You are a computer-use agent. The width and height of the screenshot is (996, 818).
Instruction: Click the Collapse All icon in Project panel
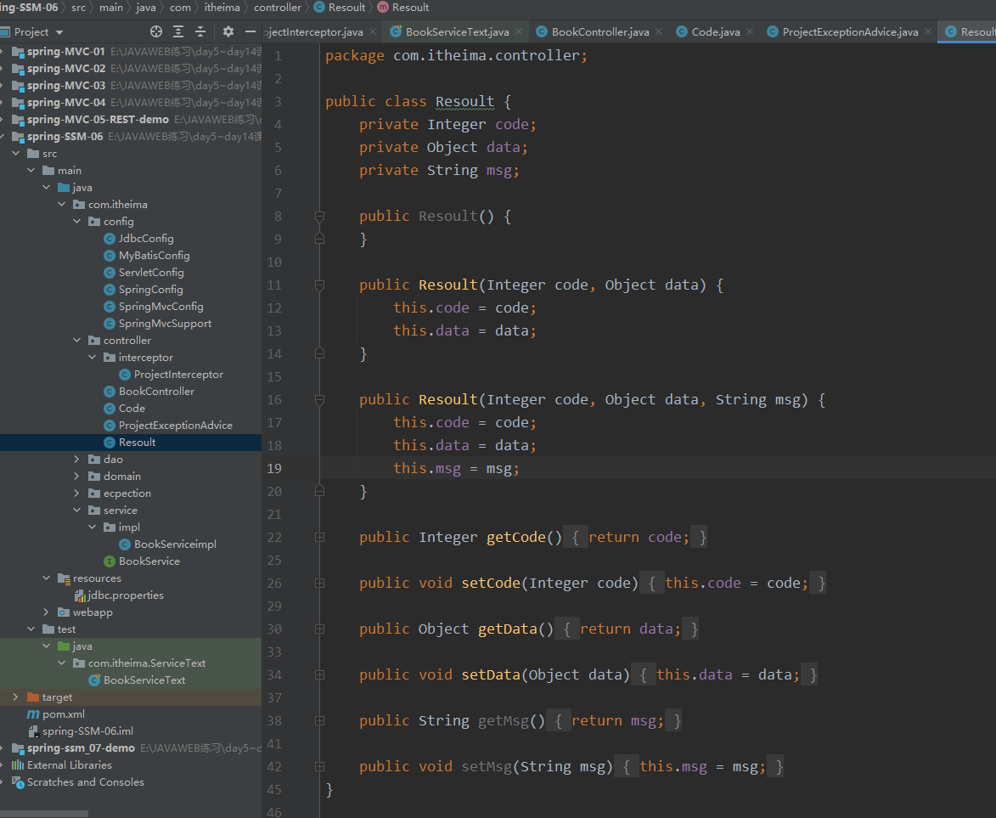(x=200, y=31)
